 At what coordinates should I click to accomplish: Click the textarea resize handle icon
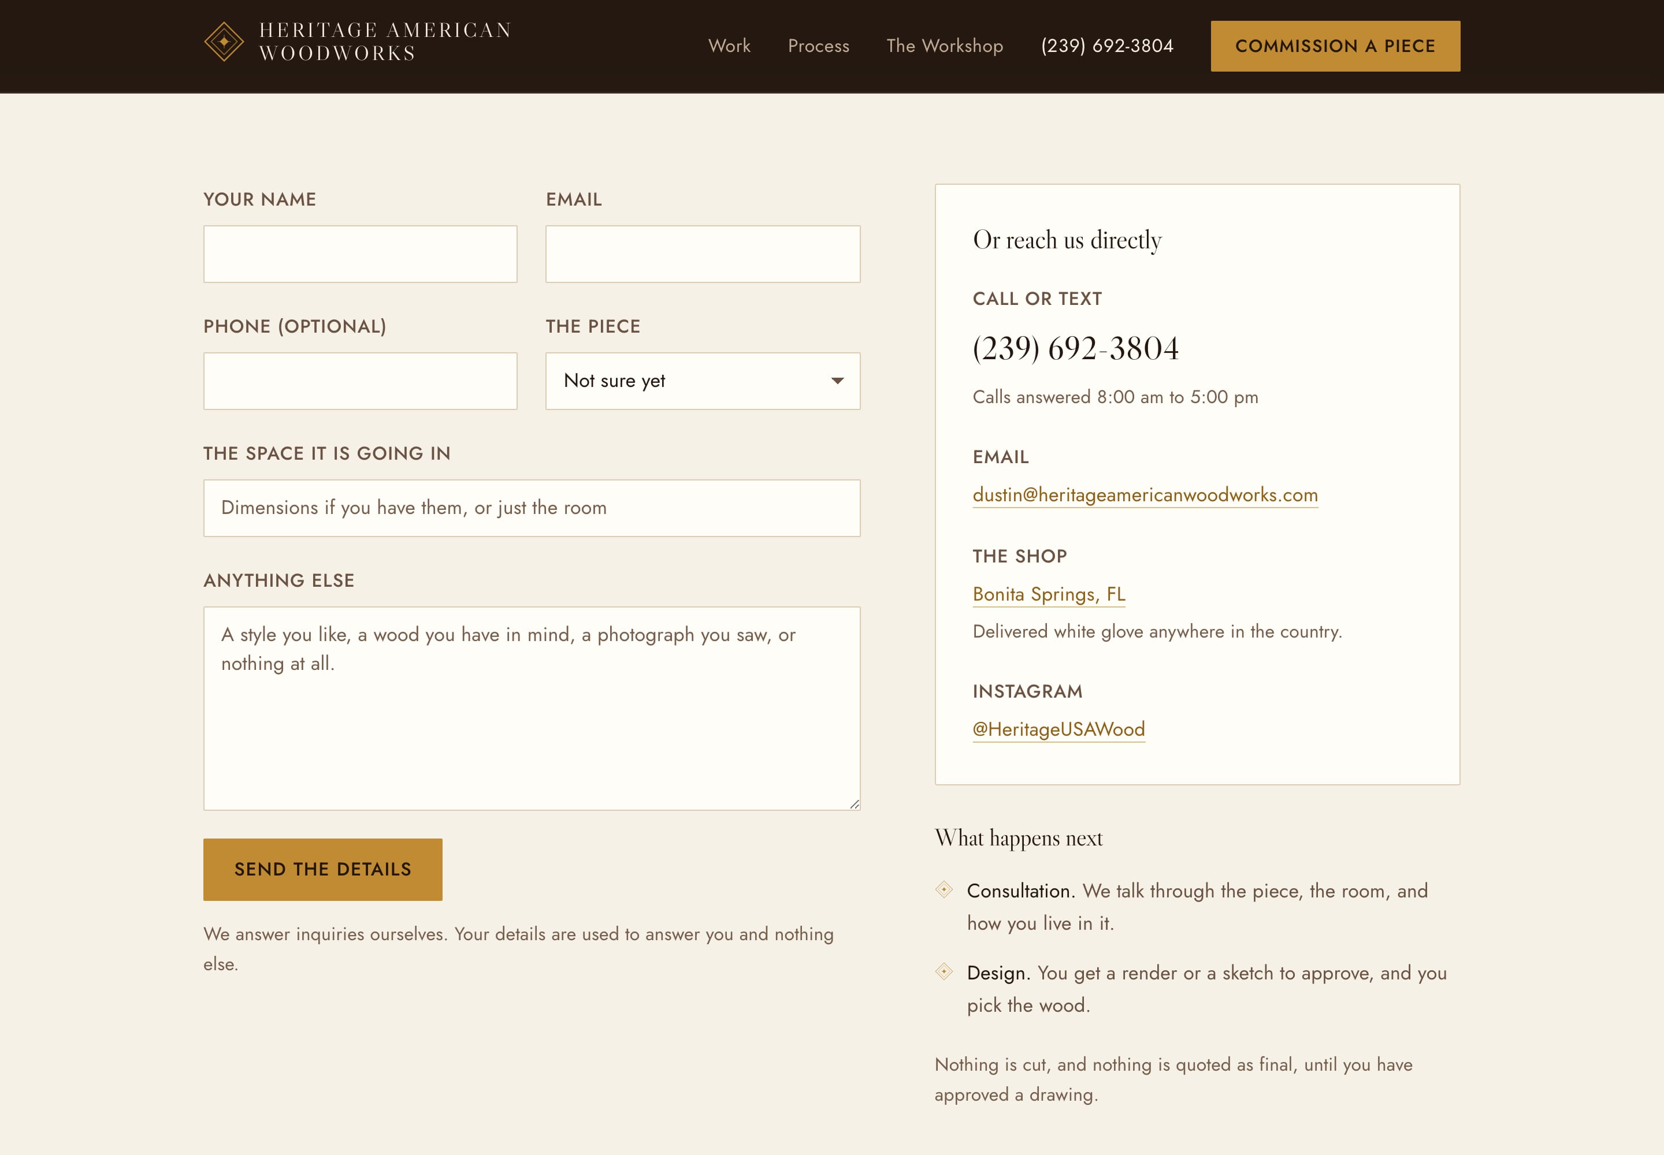click(x=855, y=804)
